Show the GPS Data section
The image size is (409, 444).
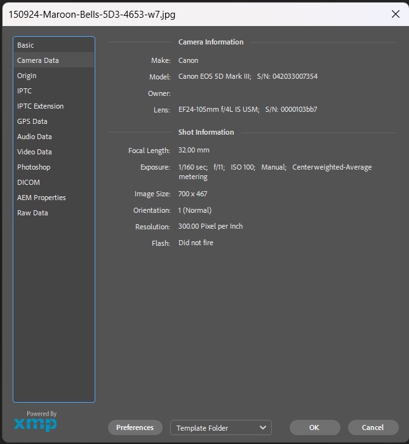54,121
